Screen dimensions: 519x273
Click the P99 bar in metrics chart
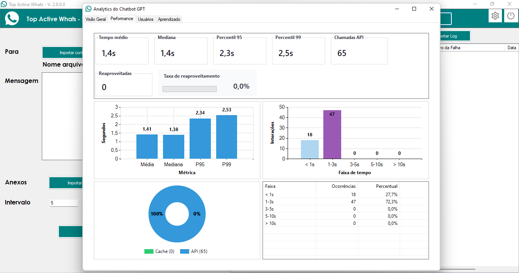point(226,137)
